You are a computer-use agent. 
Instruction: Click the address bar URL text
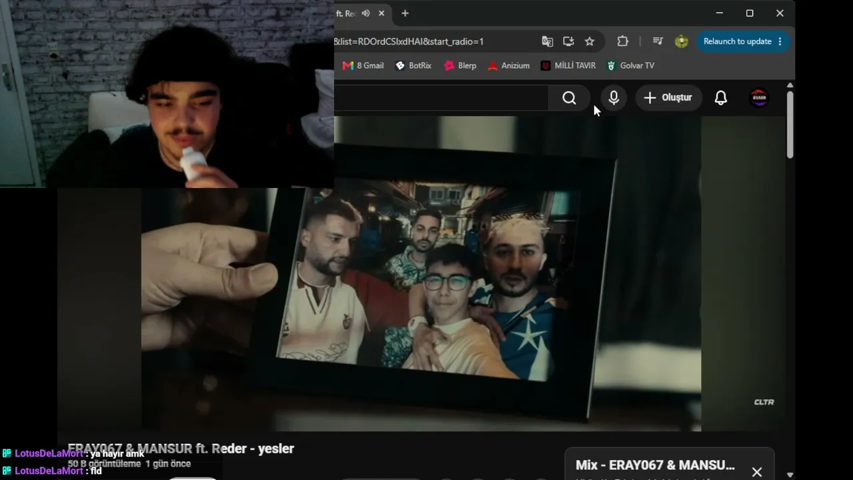coord(409,41)
